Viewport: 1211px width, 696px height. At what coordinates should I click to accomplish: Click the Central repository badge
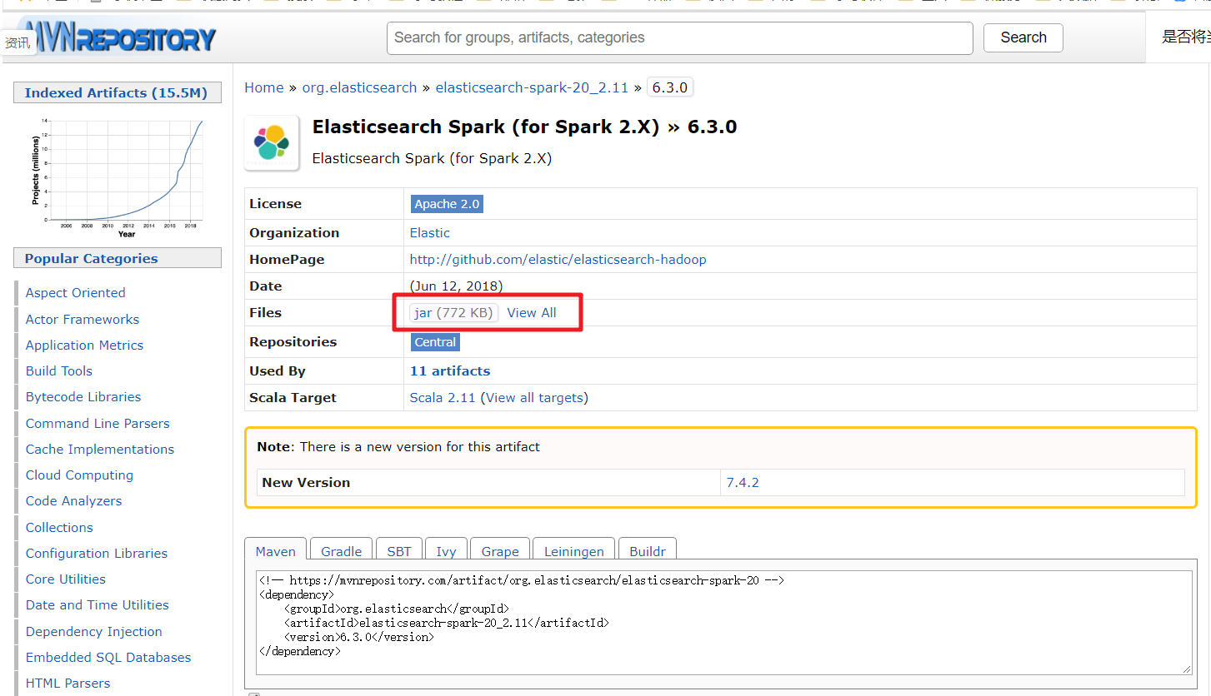click(x=435, y=342)
